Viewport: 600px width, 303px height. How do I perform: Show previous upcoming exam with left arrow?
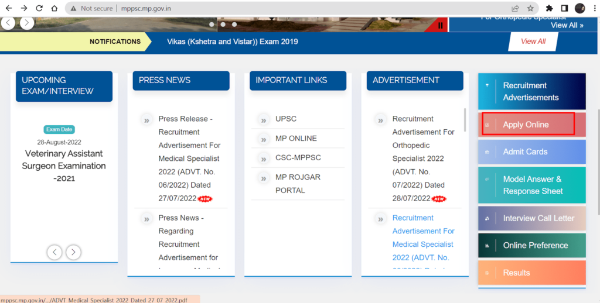tap(54, 252)
